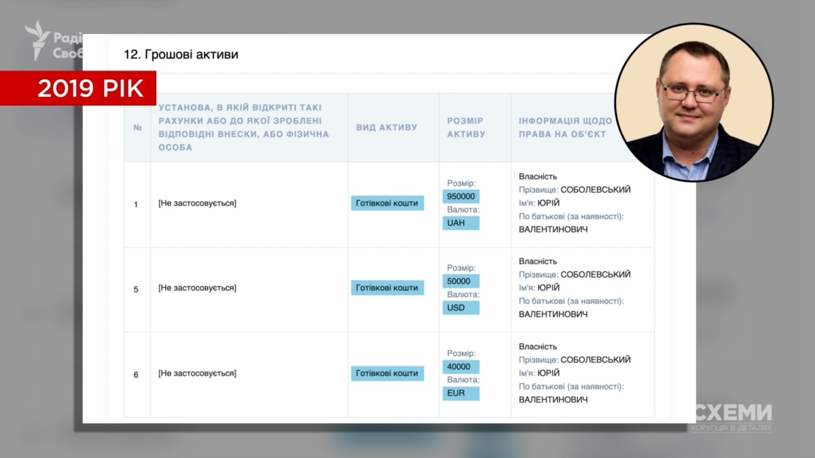This screenshot has height=458, width=815.
Task: Click the highlighted 950000 amount
Action: coord(461,197)
